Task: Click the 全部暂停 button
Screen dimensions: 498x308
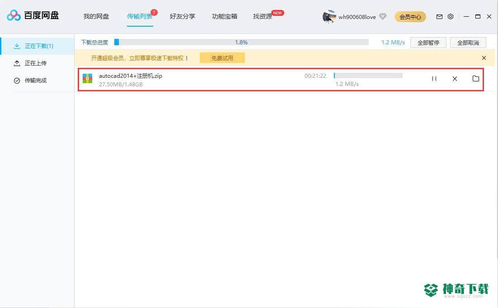Action: click(x=428, y=43)
